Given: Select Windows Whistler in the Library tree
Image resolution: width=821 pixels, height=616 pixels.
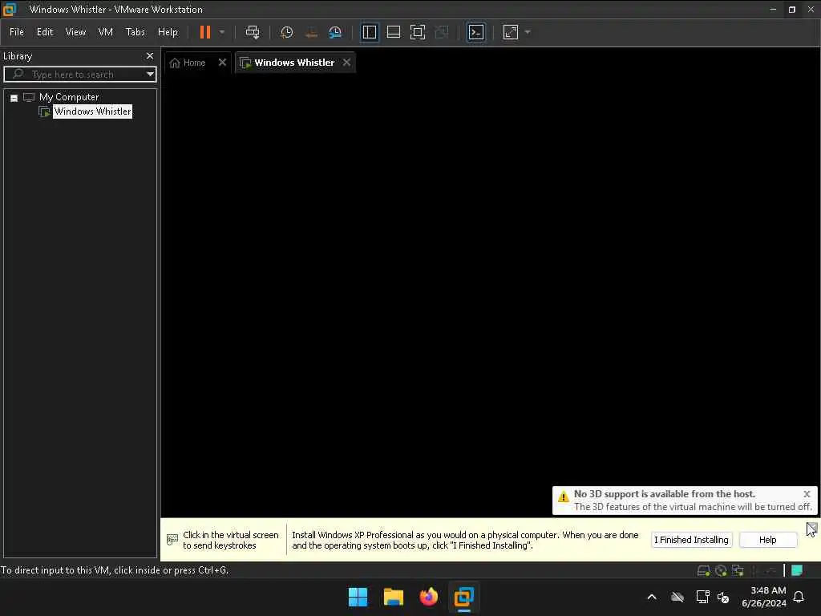Looking at the screenshot, I should click(x=93, y=111).
